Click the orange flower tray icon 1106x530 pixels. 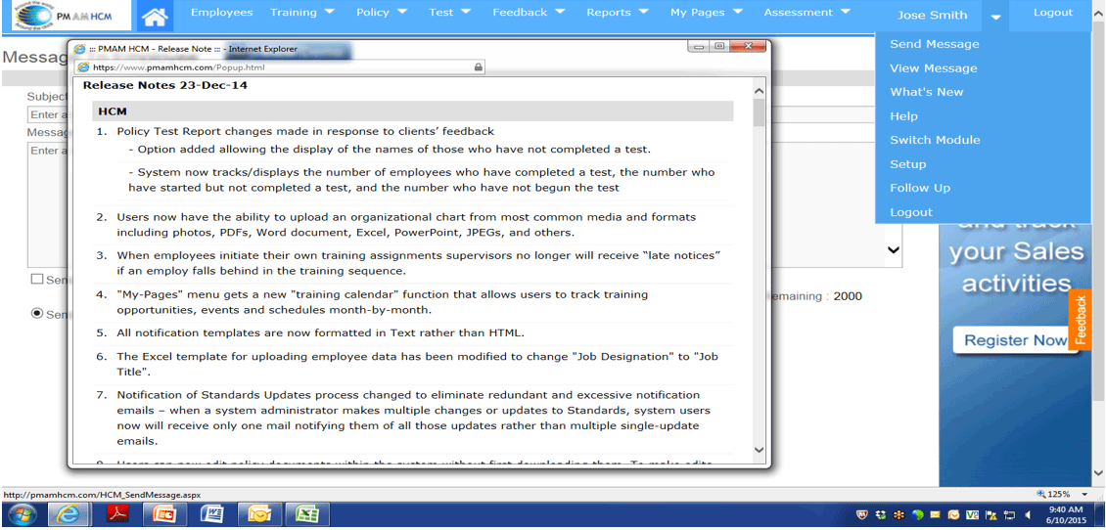899,516
